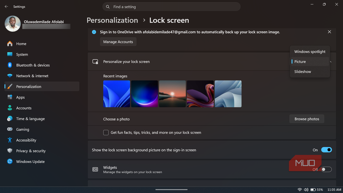Image resolution: width=343 pixels, height=193 pixels.
Task: Click the taskbar clock 11:05 AM
Action: coord(334,190)
